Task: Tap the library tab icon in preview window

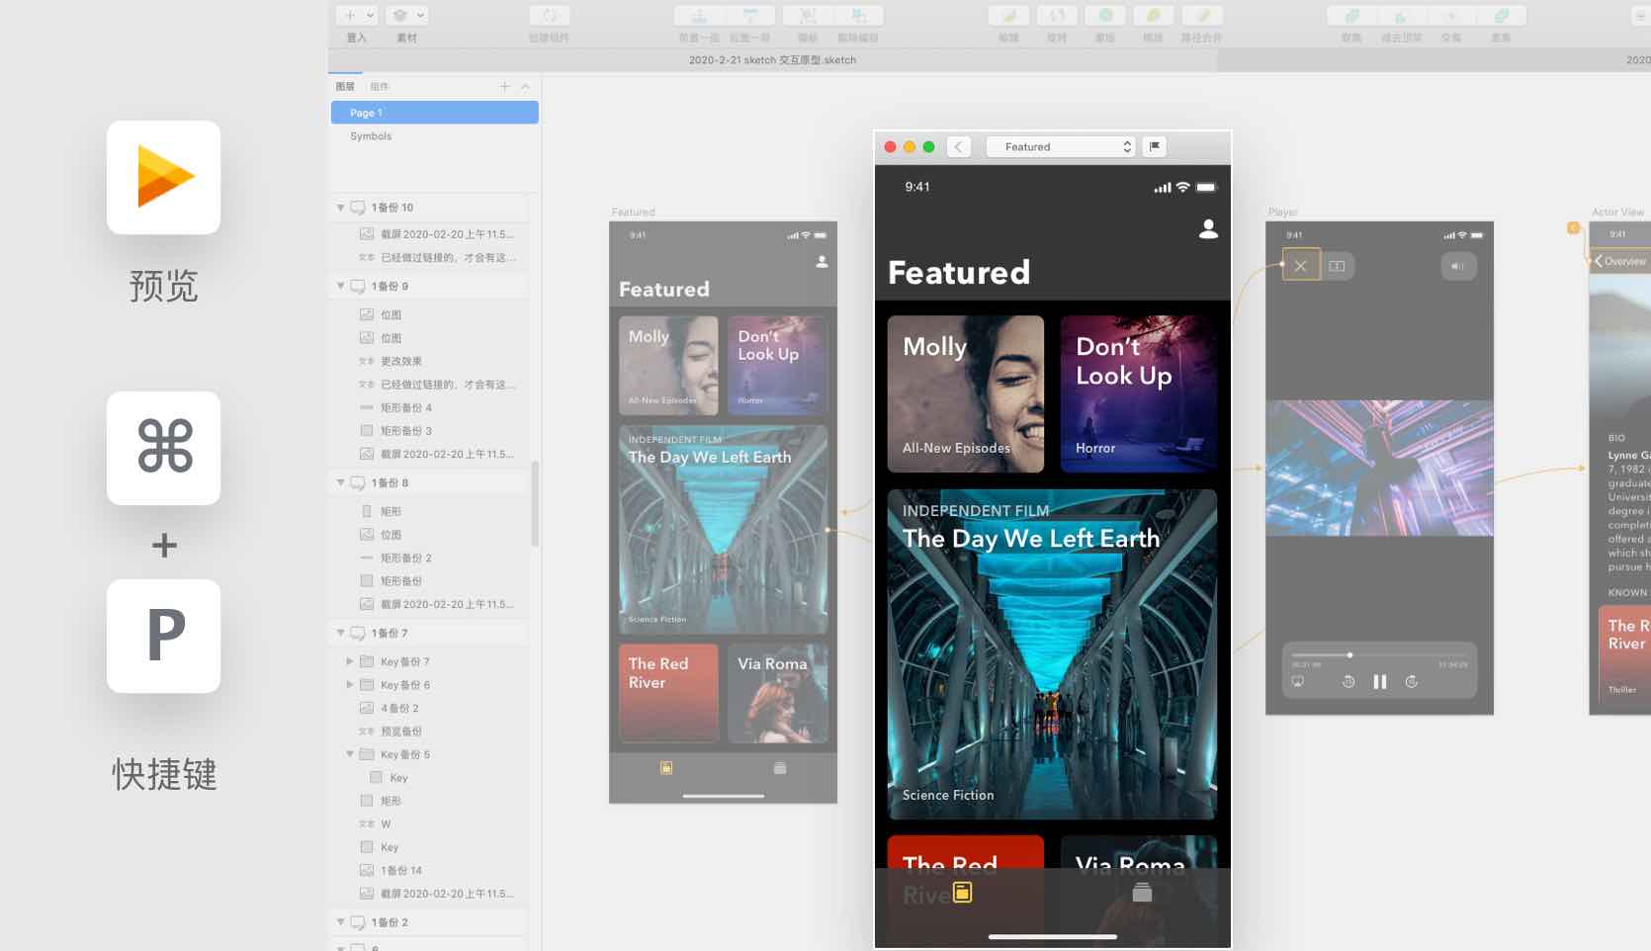Action: [1142, 893]
